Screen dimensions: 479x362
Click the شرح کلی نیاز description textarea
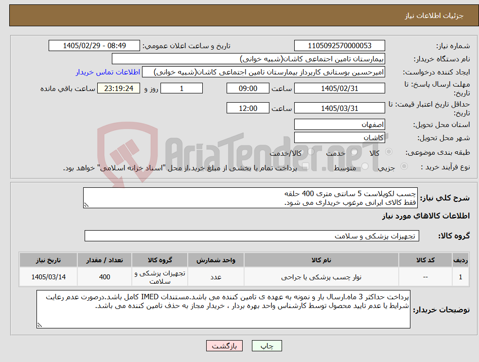click(250, 198)
